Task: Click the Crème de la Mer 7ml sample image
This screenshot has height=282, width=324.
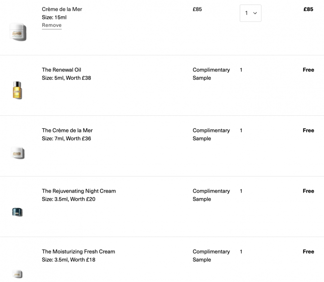Action: [17, 153]
